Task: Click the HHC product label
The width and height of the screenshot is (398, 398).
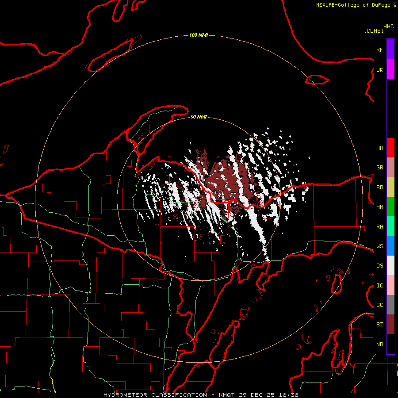Action: [x=388, y=27]
